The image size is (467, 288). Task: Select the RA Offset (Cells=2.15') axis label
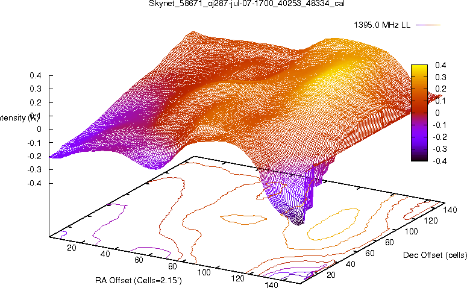pyautogui.click(x=139, y=280)
